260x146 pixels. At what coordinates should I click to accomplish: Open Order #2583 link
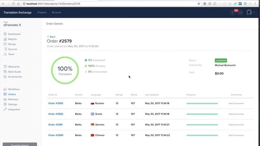pyautogui.click(x=56, y=103)
